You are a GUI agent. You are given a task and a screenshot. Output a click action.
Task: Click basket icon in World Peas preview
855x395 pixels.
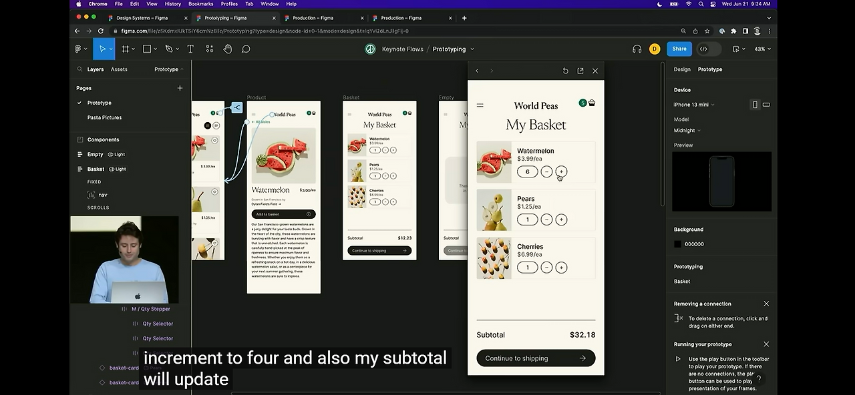coord(592,103)
